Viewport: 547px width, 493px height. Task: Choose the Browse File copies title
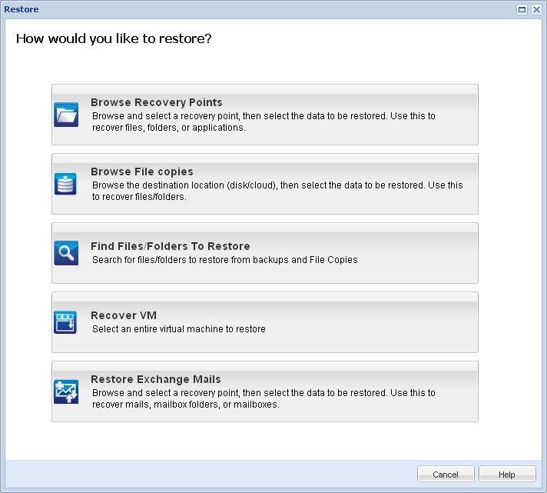[142, 172]
